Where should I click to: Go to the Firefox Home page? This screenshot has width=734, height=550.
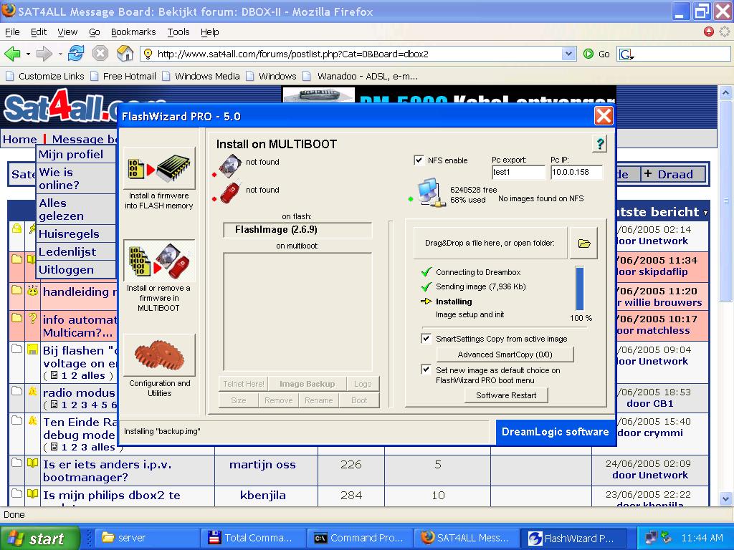[125, 54]
